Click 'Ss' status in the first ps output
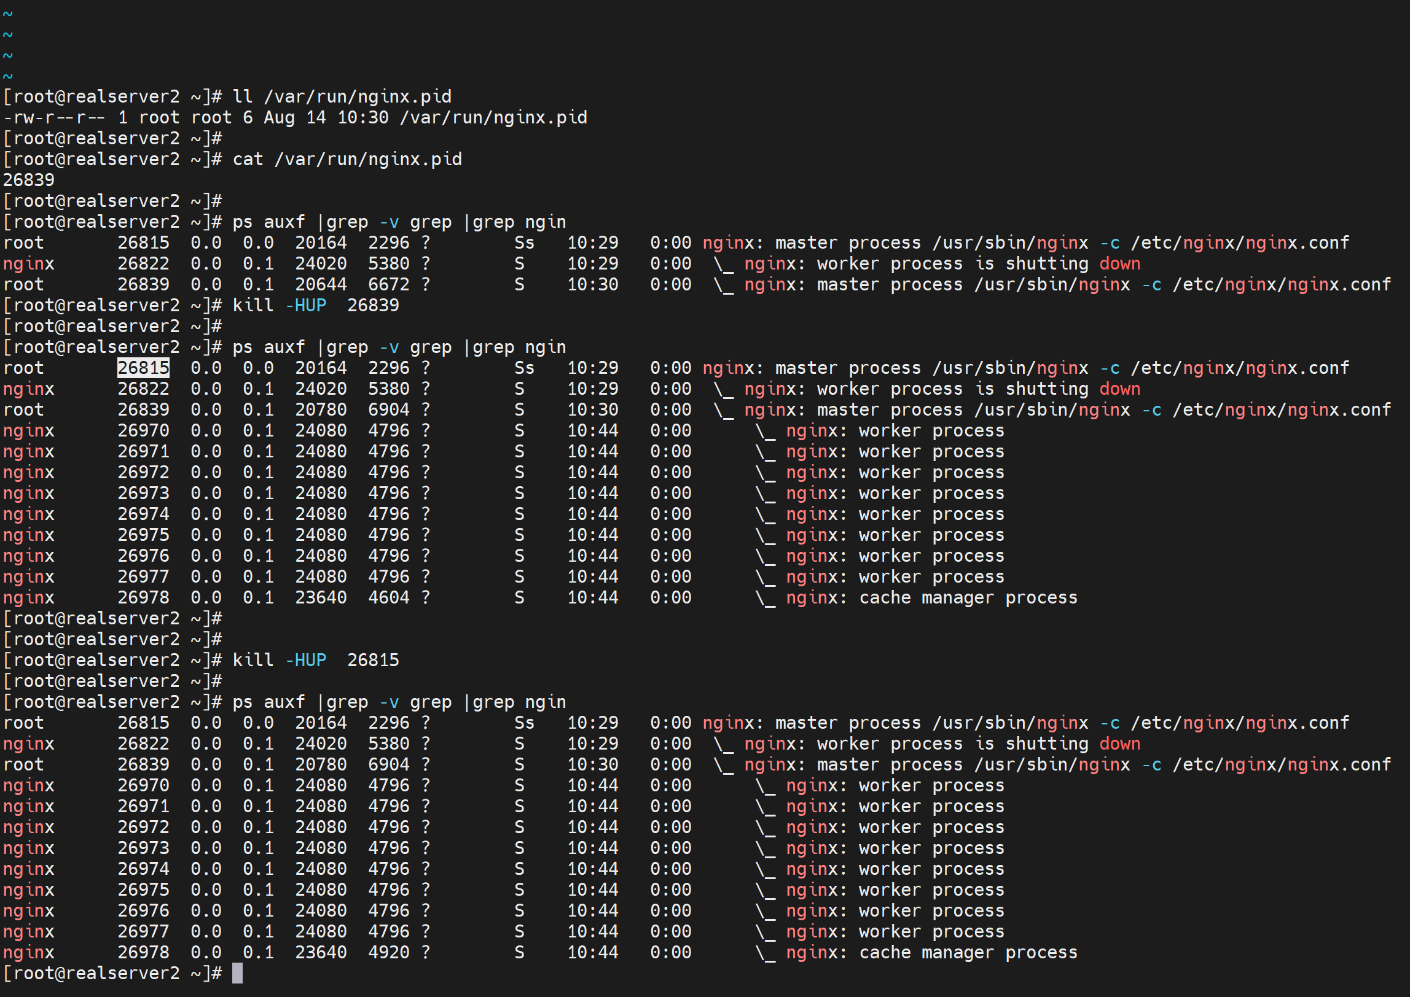Viewport: 1410px width, 997px height. point(524,242)
